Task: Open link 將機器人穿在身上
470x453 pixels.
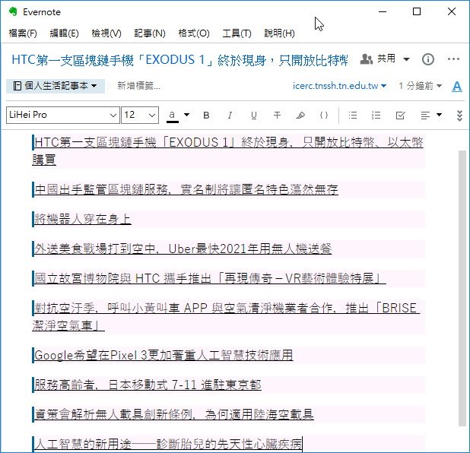Action: [82, 219]
